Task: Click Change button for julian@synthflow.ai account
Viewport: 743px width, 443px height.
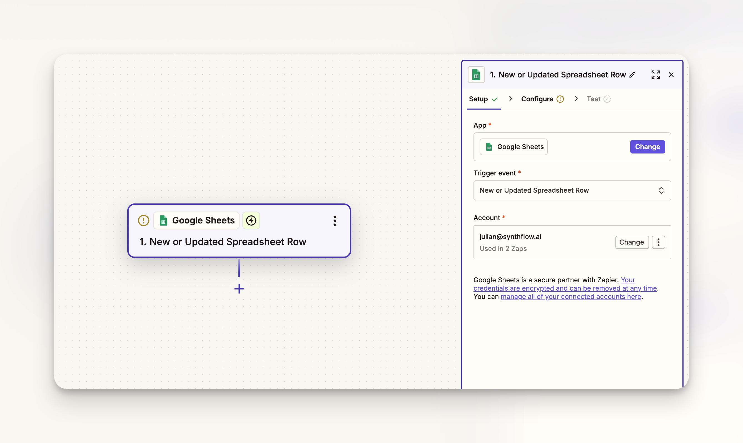Action: 631,242
